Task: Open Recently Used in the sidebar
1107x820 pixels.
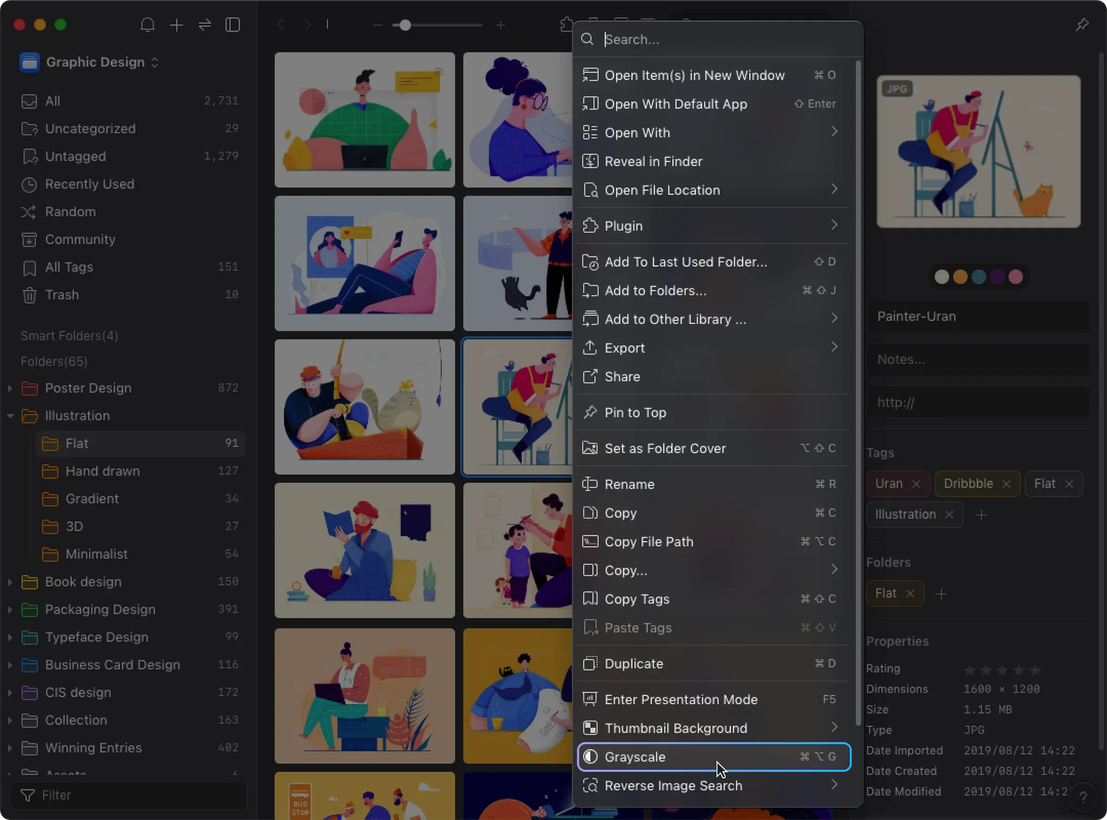Action: 130,184
